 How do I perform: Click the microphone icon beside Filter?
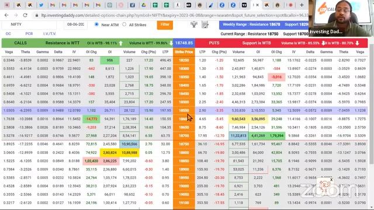pyautogui.click(x=194, y=24)
